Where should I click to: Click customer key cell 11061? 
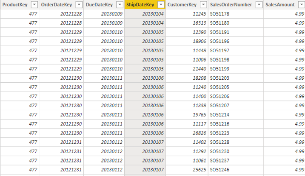(x=187, y=161)
